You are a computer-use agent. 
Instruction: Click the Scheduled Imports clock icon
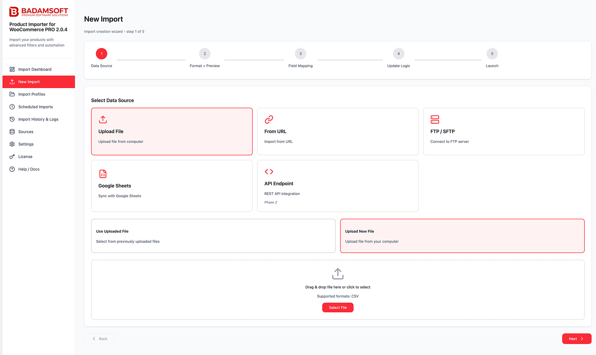click(x=12, y=107)
